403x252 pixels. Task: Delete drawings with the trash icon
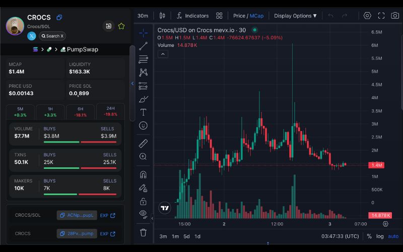coord(143,232)
